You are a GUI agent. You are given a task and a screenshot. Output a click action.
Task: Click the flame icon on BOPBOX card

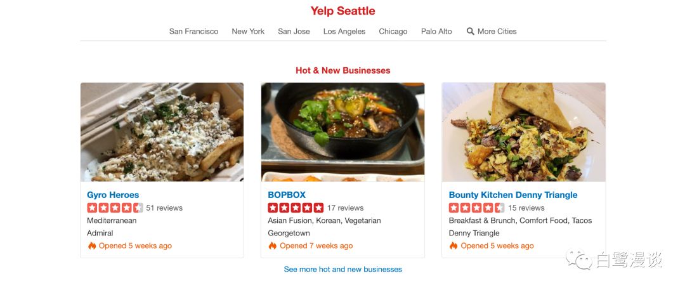[x=273, y=246]
